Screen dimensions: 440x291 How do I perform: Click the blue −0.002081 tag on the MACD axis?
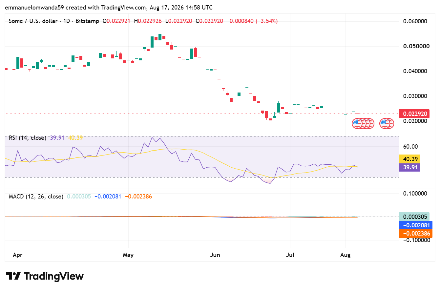tap(415, 225)
